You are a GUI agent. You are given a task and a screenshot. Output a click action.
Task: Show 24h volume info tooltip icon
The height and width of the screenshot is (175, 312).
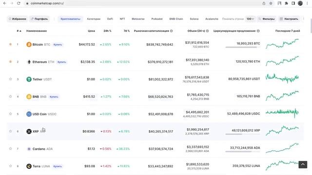[x=207, y=31]
